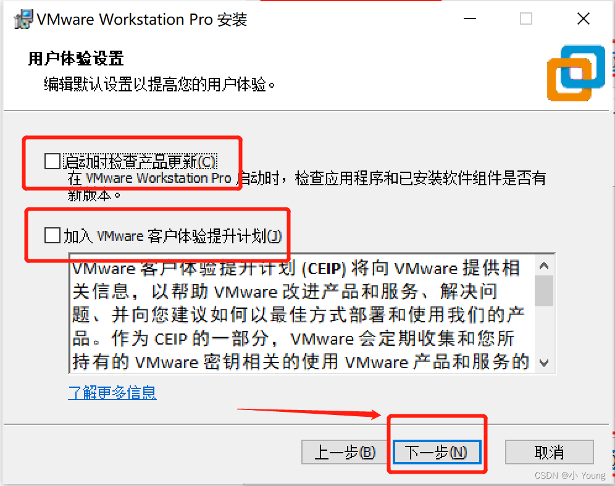The image size is (615, 486).
Task: Enable the 加入 VMware 客户体验提升计划 checkbox
Action: click(52, 235)
